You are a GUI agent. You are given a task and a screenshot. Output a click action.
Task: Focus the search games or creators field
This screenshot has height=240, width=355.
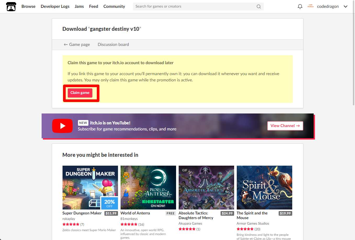[x=198, y=7]
